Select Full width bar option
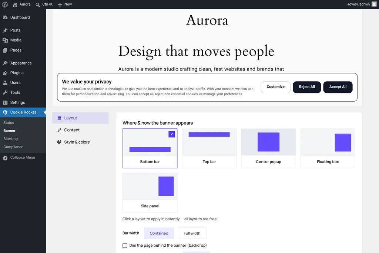This screenshot has width=379, height=253. [x=192, y=233]
